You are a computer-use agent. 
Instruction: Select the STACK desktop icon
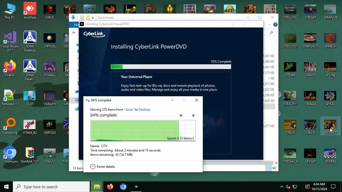coord(310,126)
